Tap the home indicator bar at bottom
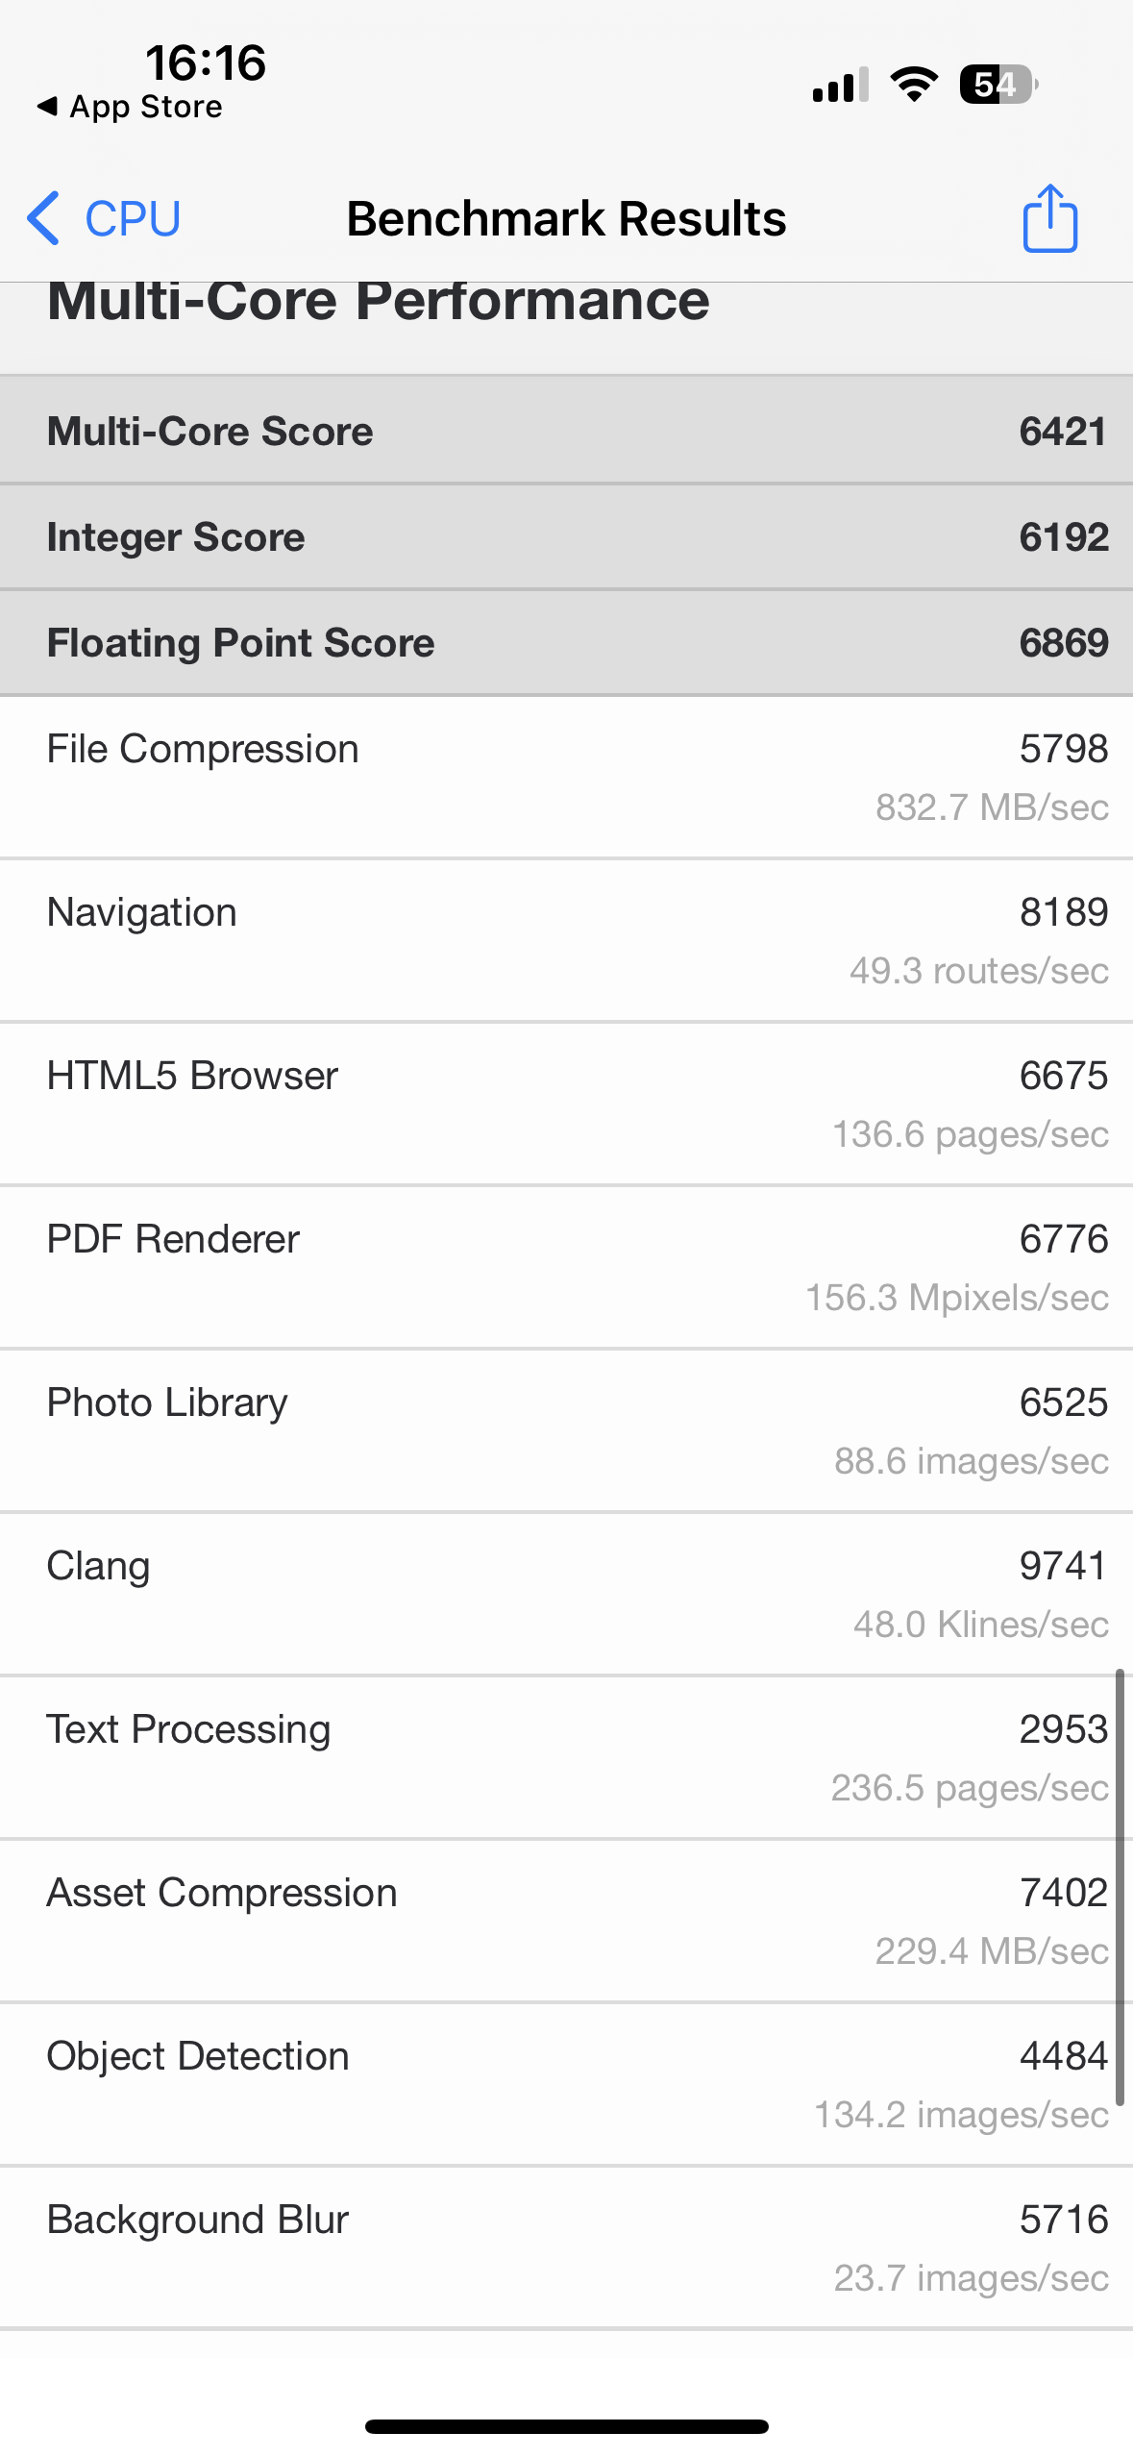 pyautogui.click(x=566, y=2426)
